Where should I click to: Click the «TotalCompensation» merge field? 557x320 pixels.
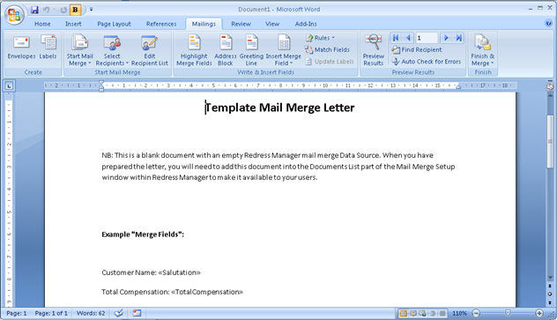click(x=207, y=292)
